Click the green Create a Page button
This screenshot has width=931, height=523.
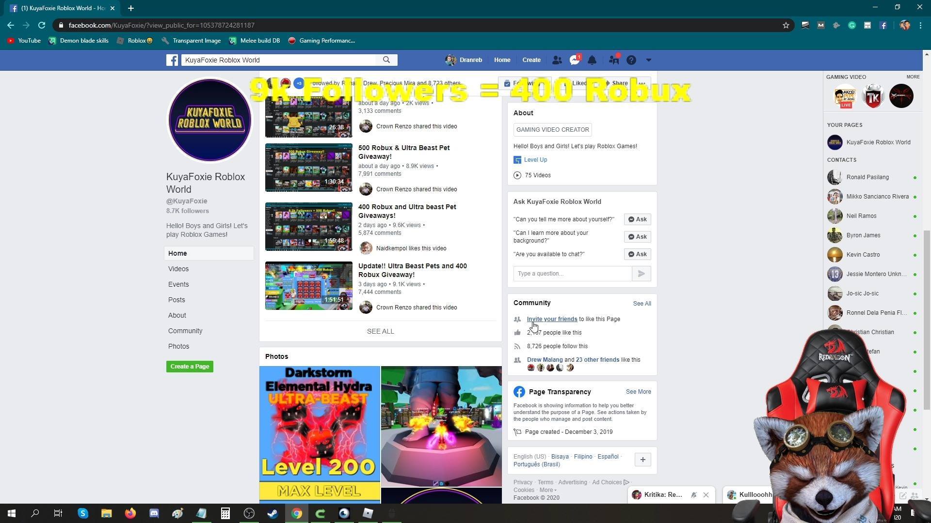(x=190, y=367)
